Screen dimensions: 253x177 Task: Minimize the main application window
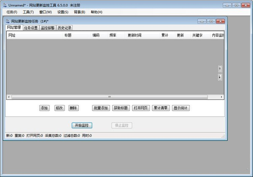[227, 5]
